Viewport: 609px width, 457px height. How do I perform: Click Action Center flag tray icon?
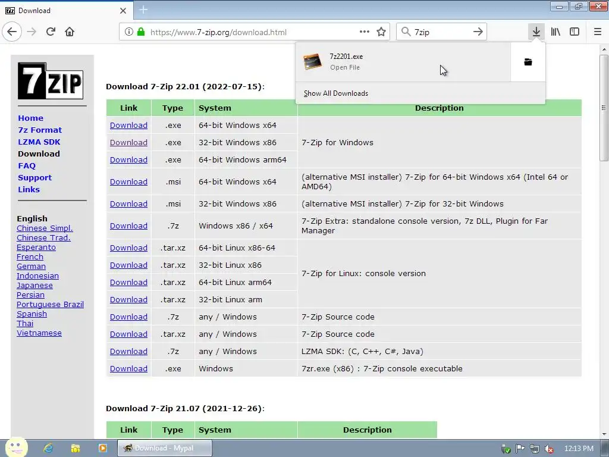tap(520, 449)
